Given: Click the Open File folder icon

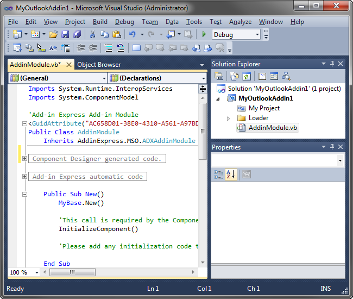Looking at the screenshot, I should [x=53, y=34].
